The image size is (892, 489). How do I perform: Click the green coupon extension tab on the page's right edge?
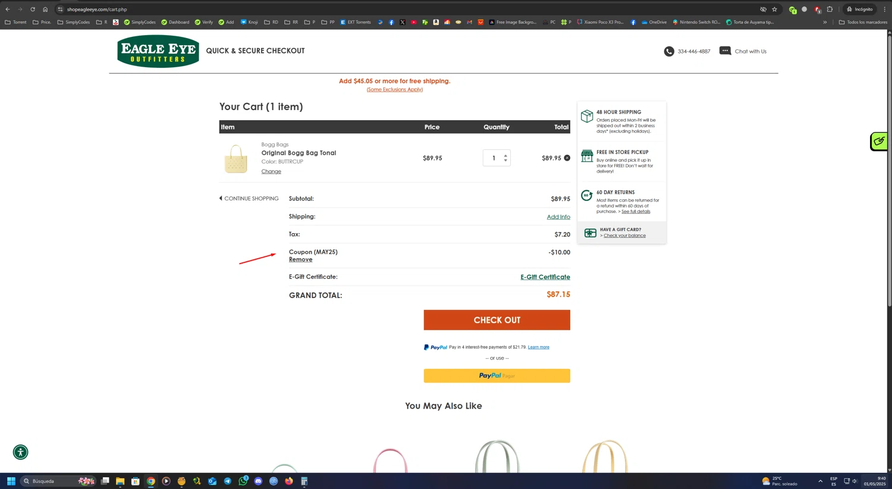(879, 141)
